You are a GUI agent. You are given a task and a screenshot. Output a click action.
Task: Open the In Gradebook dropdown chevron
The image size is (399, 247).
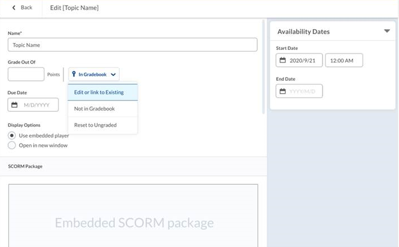113,75
